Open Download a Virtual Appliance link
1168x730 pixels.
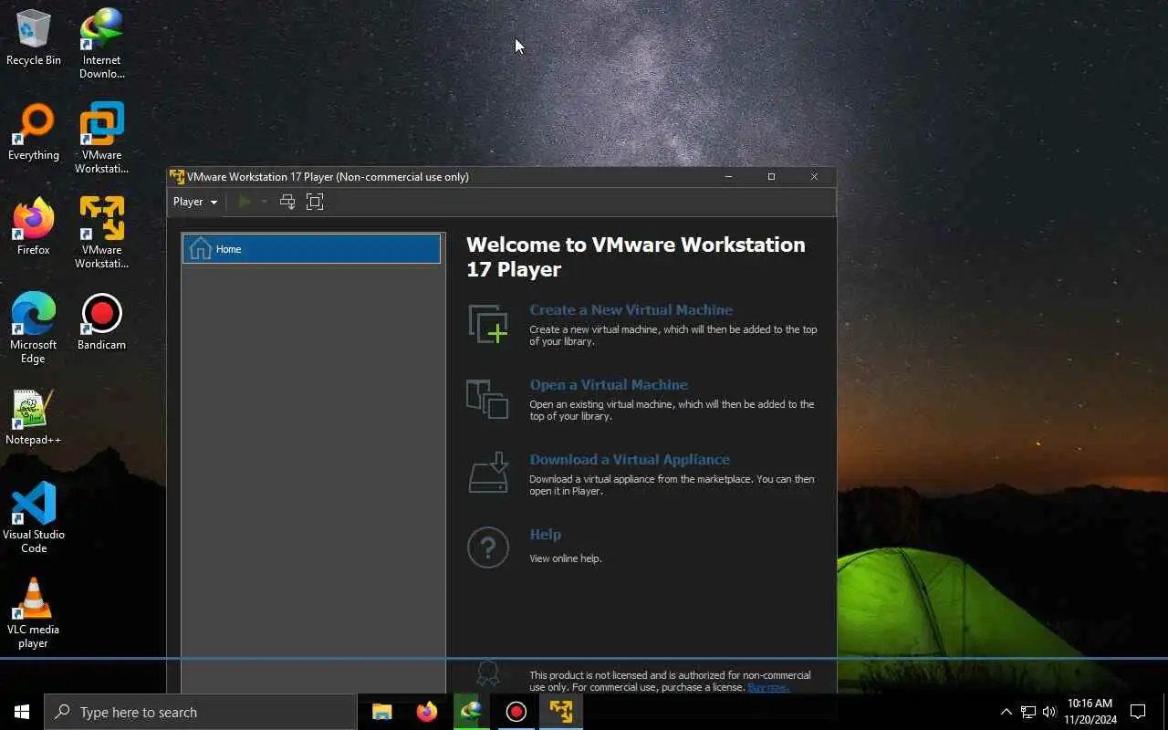pyautogui.click(x=630, y=460)
